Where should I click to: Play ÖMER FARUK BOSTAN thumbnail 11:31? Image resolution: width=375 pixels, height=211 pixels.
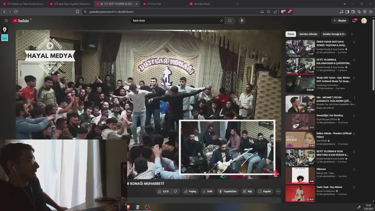pos(300,48)
